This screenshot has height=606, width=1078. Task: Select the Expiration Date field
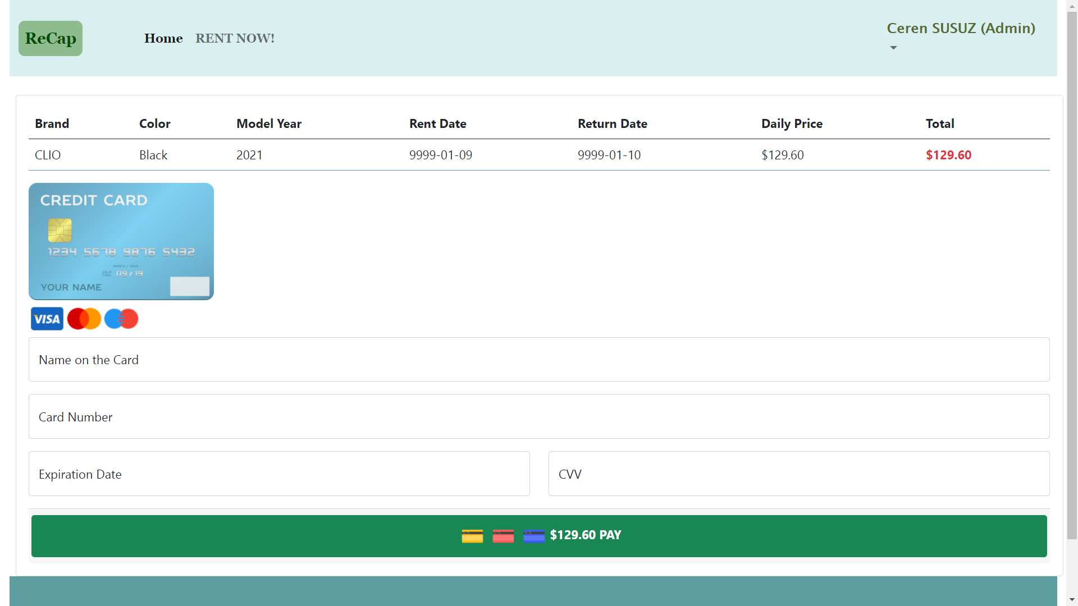pyautogui.click(x=279, y=474)
